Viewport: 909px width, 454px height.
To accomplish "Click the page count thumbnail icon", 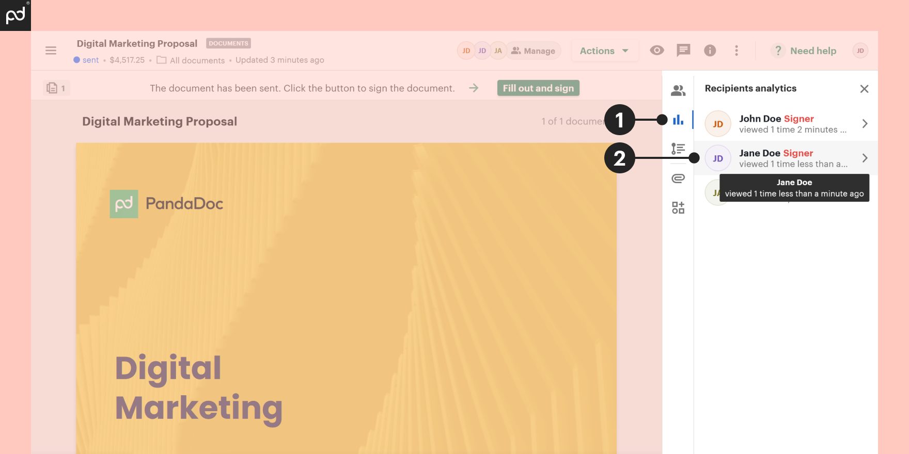I will 56,88.
